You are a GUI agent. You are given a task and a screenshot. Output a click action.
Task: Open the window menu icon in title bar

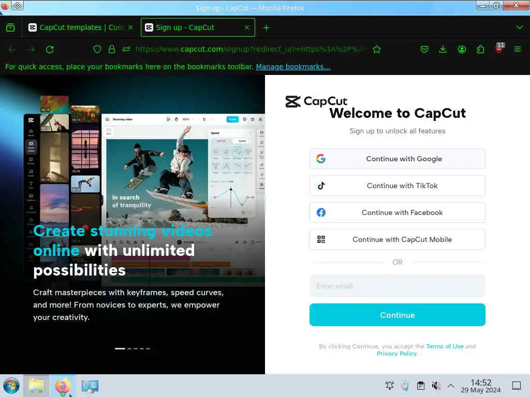pos(18,5)
